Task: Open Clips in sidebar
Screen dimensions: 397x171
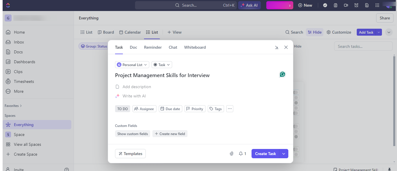Action: click(x=18, y=72)
